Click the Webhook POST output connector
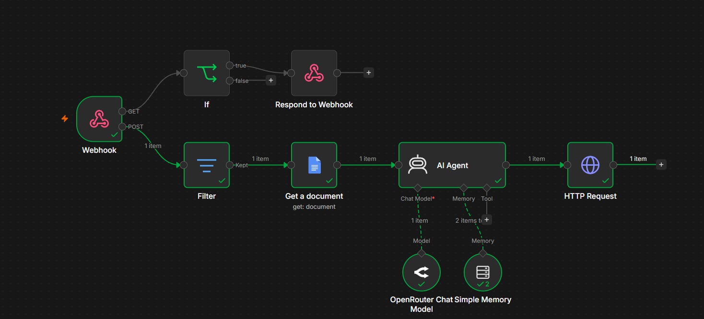Image resolution: width=704 pixels, height=319 pixels. tap(122, 127)
